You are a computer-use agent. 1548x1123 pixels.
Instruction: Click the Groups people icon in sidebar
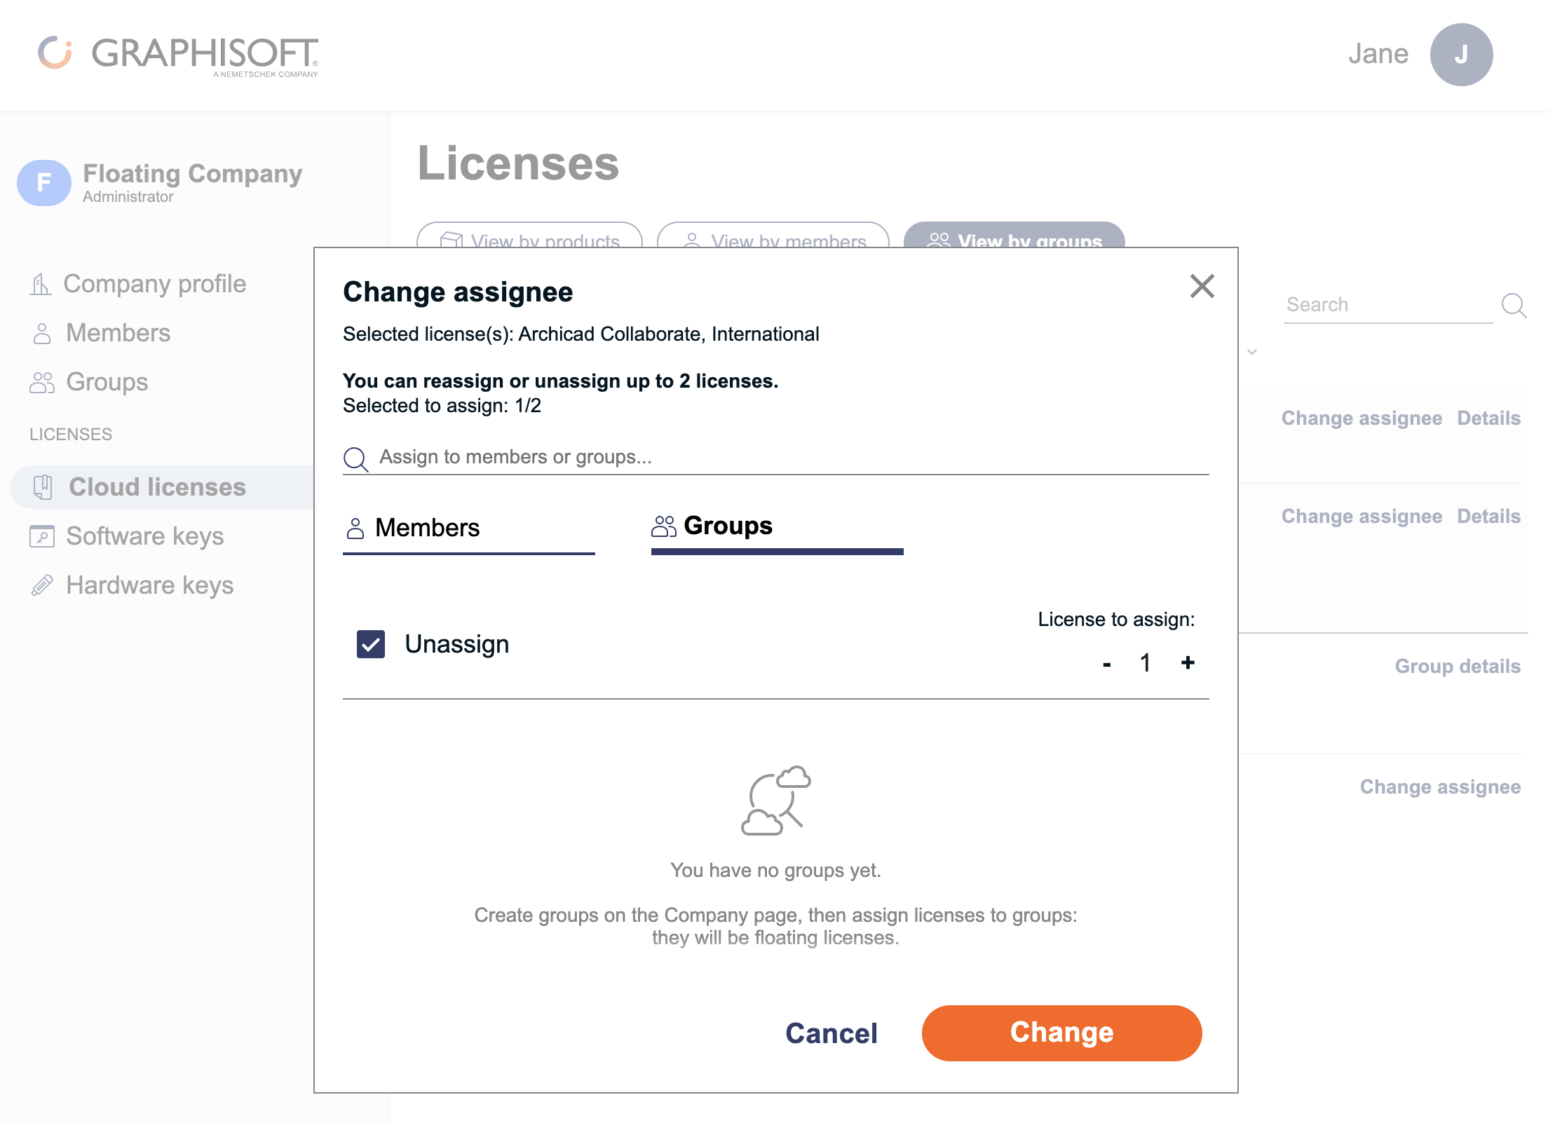click(x=42, y=383)
